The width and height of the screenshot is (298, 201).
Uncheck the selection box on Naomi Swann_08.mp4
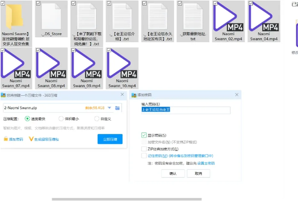[x=38, y=50]
